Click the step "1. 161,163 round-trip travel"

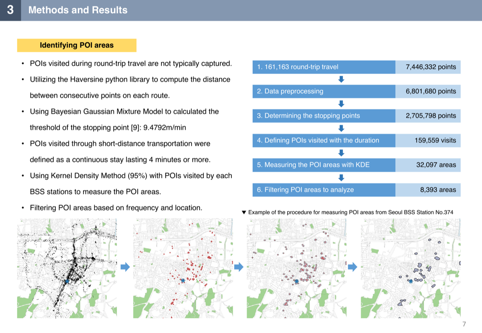[x=324, y=67]
